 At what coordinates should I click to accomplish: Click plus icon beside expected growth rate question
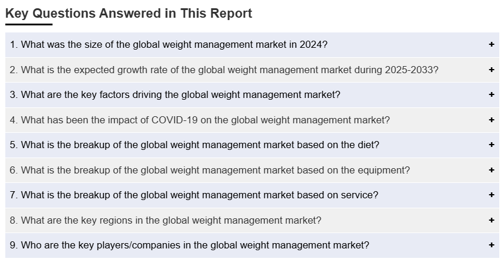(x=491, y=70)
